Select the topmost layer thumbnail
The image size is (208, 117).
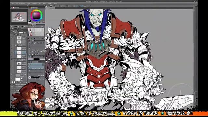point(19,38)
